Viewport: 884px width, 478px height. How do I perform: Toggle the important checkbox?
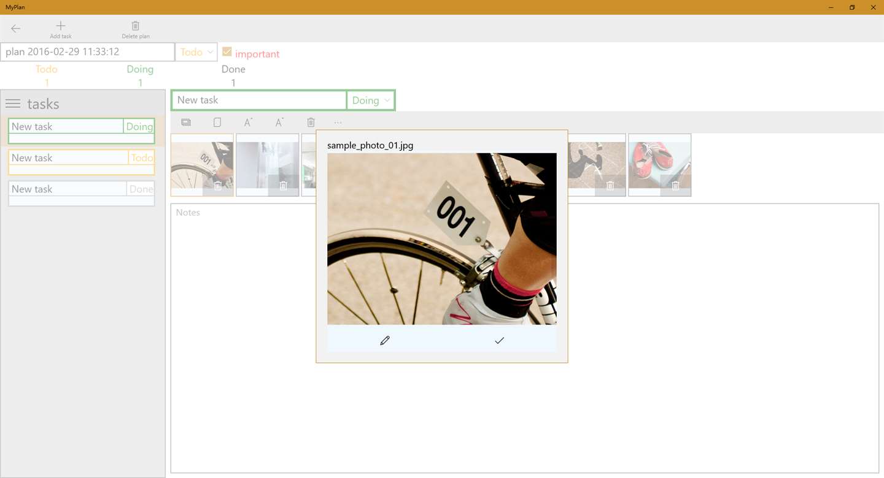(227, 52)
